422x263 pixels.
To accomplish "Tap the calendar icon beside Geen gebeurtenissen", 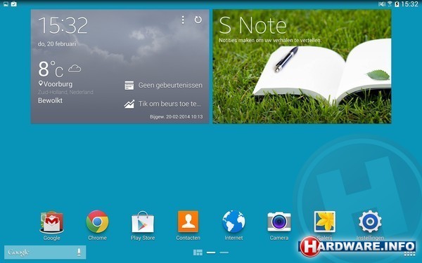I will point(129,86).
